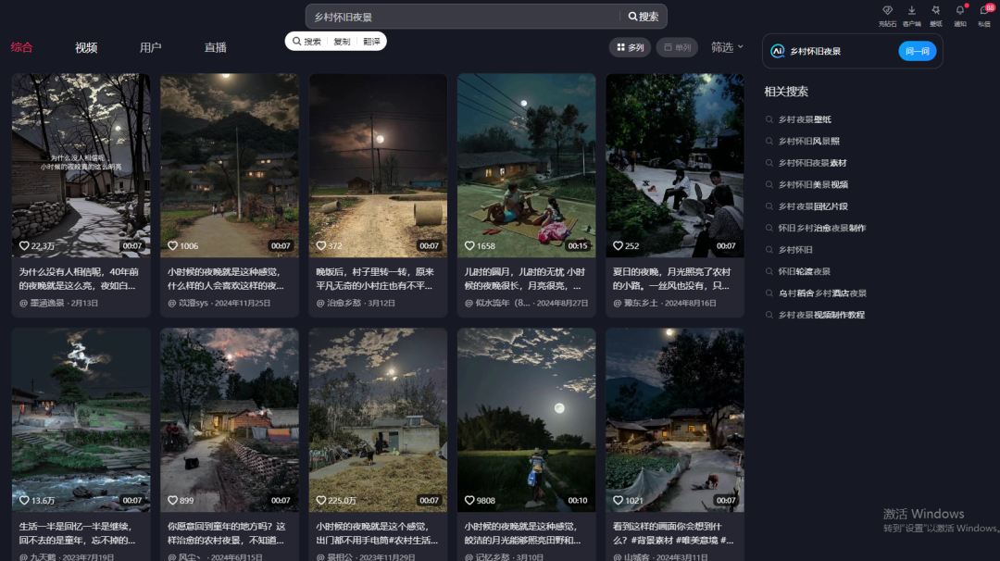The image size is (1000, 561).
Task: Click heart icon on 1006 video
Action: 173,245
